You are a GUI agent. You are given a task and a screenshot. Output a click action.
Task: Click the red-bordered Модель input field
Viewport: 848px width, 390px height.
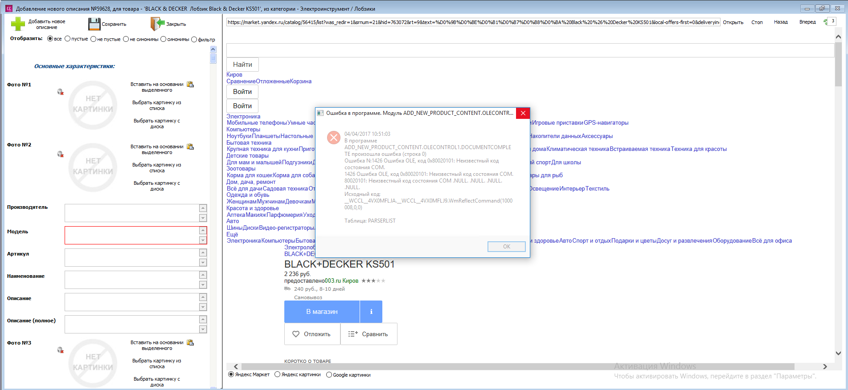[132, 236]
